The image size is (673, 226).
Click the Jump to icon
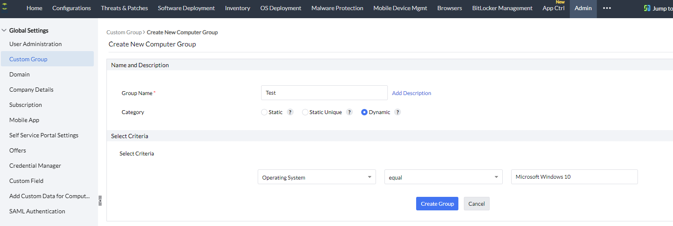647,8
